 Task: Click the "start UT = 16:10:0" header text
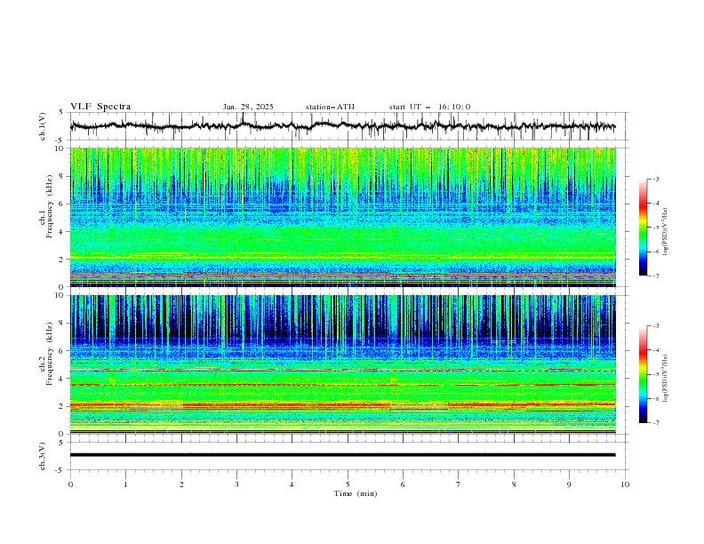429,107
